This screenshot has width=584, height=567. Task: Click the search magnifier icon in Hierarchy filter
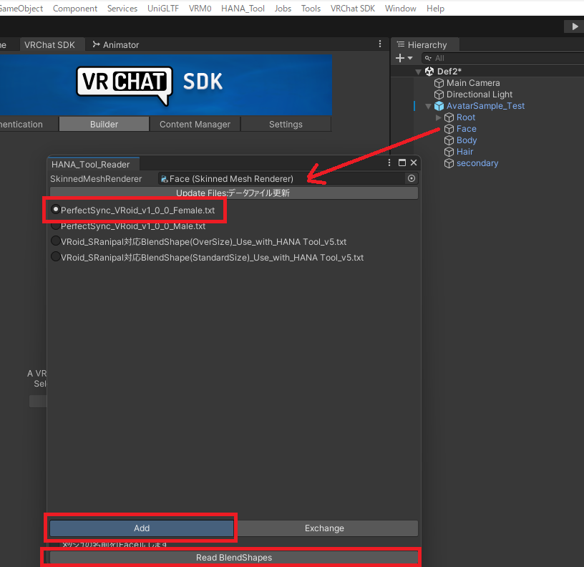coord(427,57)
